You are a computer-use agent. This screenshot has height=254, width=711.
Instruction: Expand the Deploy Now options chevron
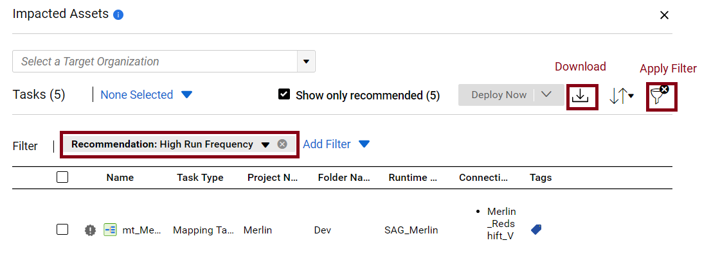[x=546, y=95]
